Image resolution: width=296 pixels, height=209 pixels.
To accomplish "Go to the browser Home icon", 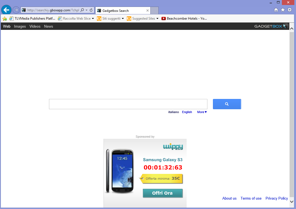I will pos(276,10).
